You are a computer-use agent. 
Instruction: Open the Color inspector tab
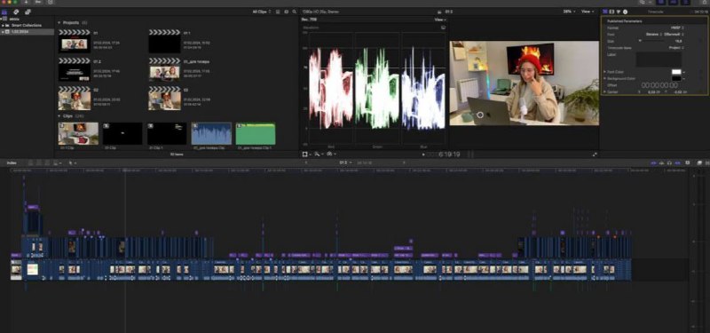(x=618, y=12)
